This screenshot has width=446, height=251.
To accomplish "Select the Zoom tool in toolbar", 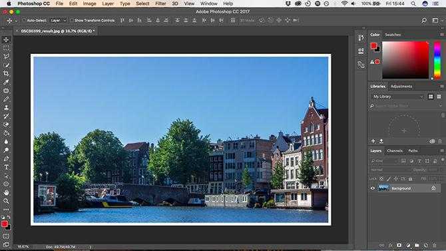I will (x=6, y=201).
